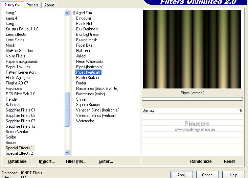The width and height of the screenshot is (248, 178).
Task: Select the 'MuRa's Seamless' category
Action: 20,51
